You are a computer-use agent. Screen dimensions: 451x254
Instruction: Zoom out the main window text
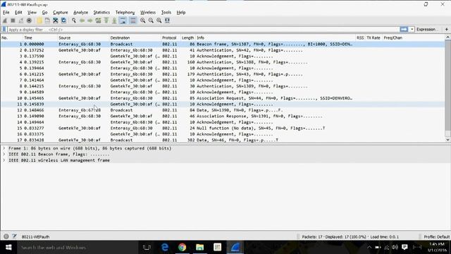coord(151,20)
